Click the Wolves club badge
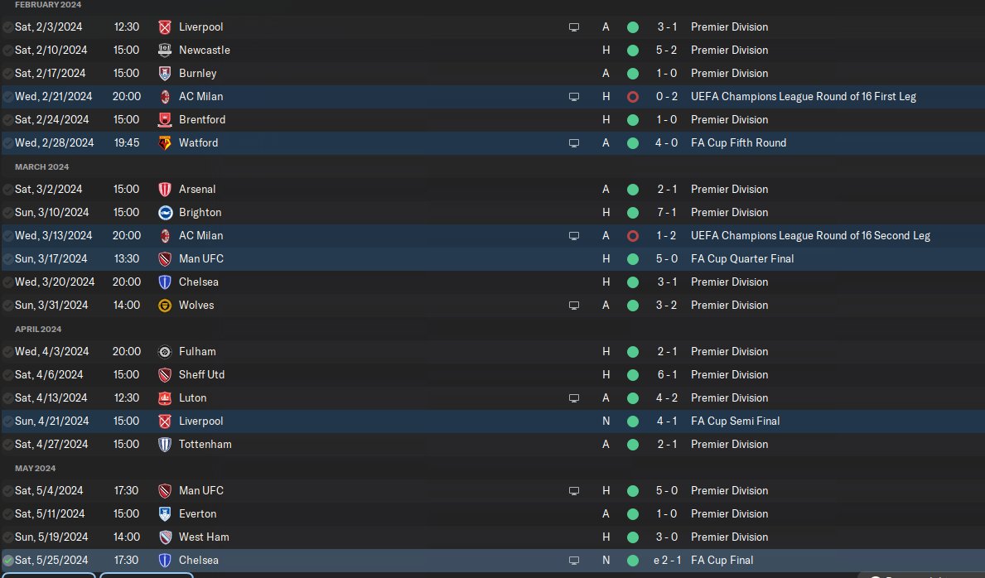This screenshot has height=578, width=985. [165, 306]
